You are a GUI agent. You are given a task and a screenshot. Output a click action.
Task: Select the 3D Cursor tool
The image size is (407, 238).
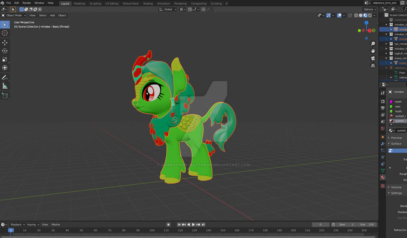point(5,33)
